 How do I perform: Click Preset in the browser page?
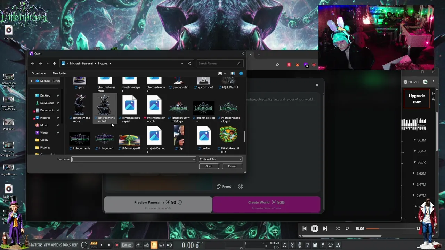(224, 186)
